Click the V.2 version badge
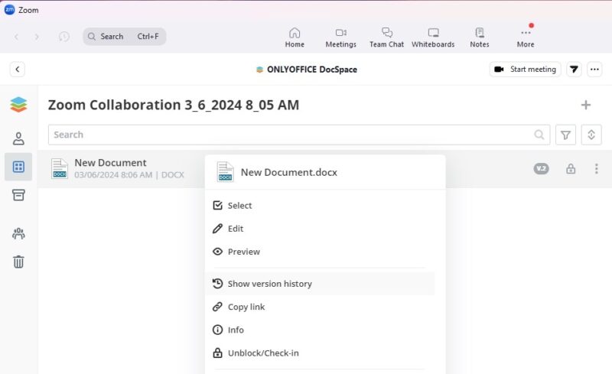 coord(541,169)
